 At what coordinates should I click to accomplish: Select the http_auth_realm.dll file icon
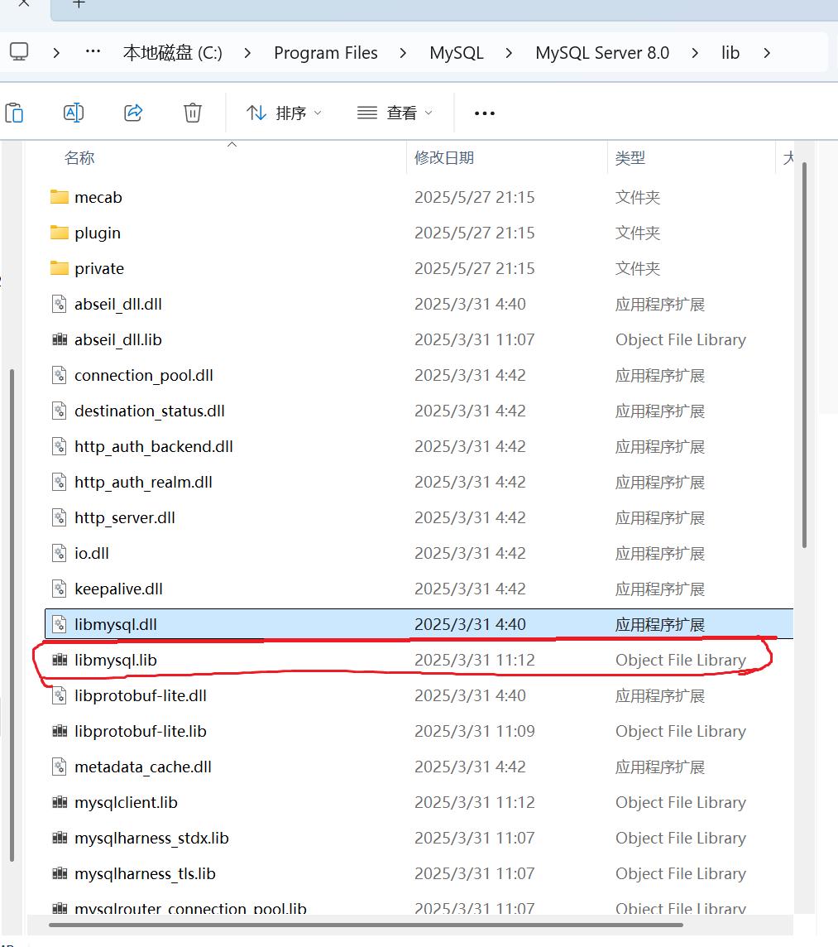[x=60, y=482]
